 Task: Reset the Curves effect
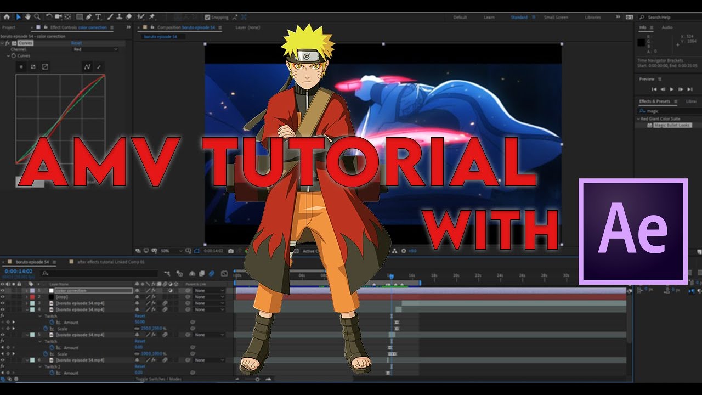pyautogui.click(x=76, y=43)
